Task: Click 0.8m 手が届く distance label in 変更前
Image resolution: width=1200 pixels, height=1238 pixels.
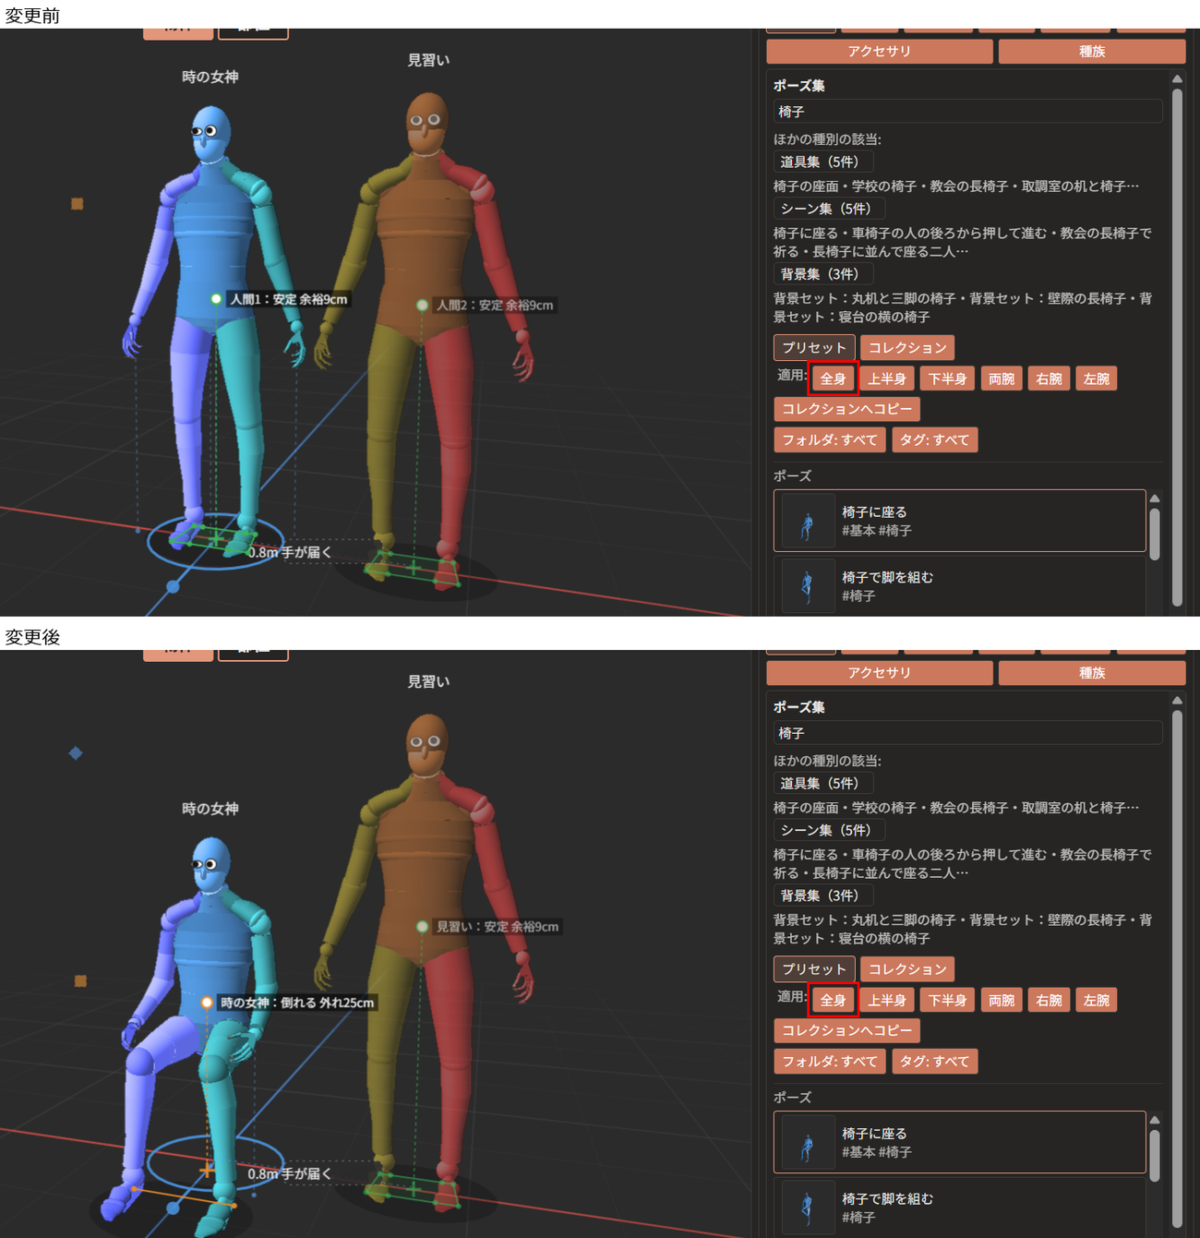Action: pos(290,552)
